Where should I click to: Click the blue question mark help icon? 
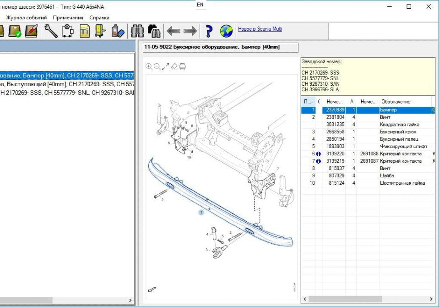click(x=209, y=31)
